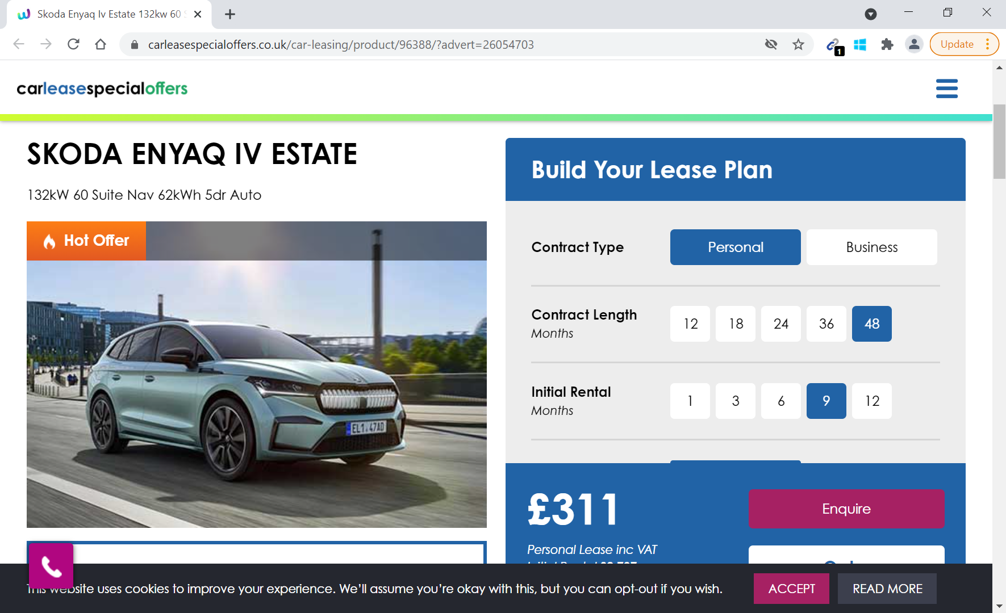Select Business contract type

pyautogui.click(x=871, y=247)
